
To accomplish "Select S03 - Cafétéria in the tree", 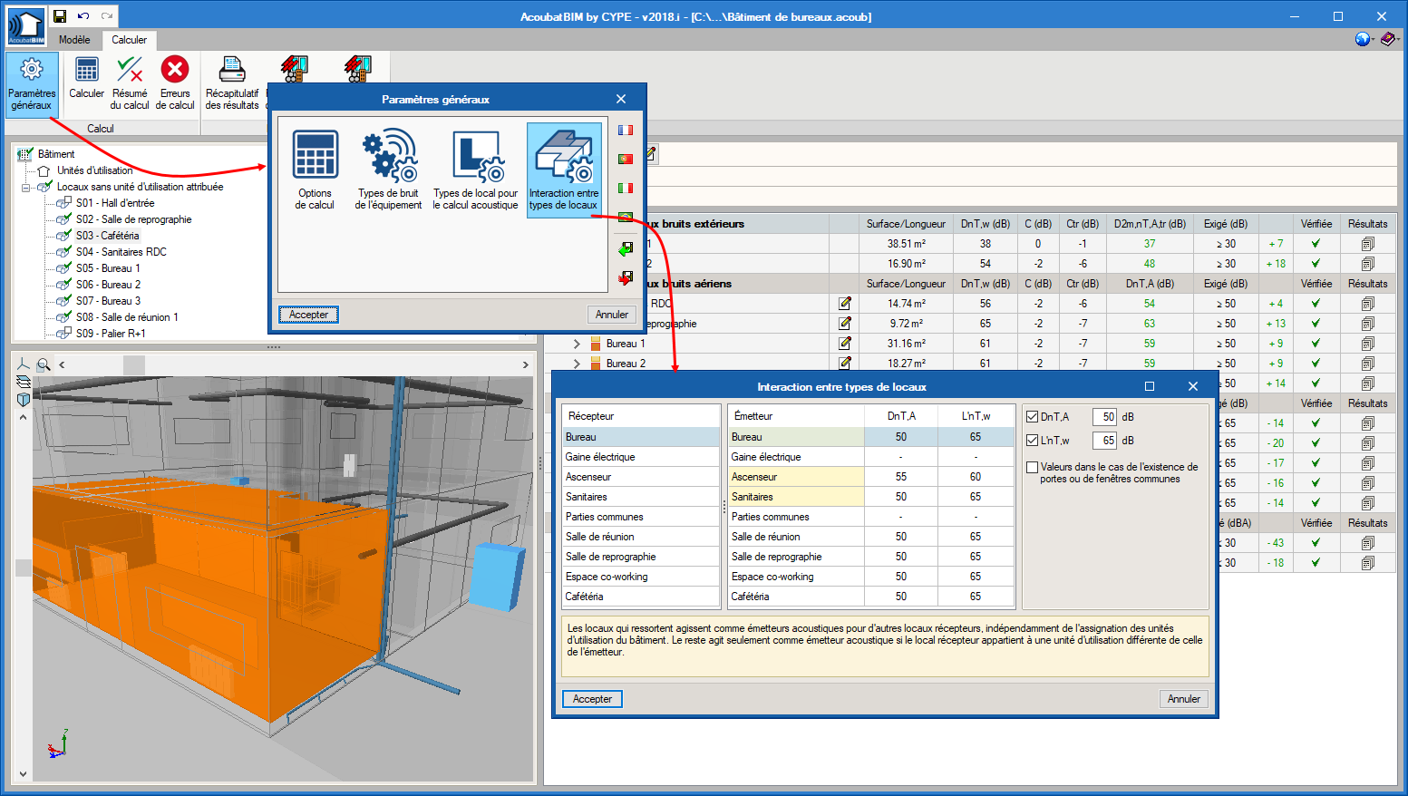I will coord(107,236).
